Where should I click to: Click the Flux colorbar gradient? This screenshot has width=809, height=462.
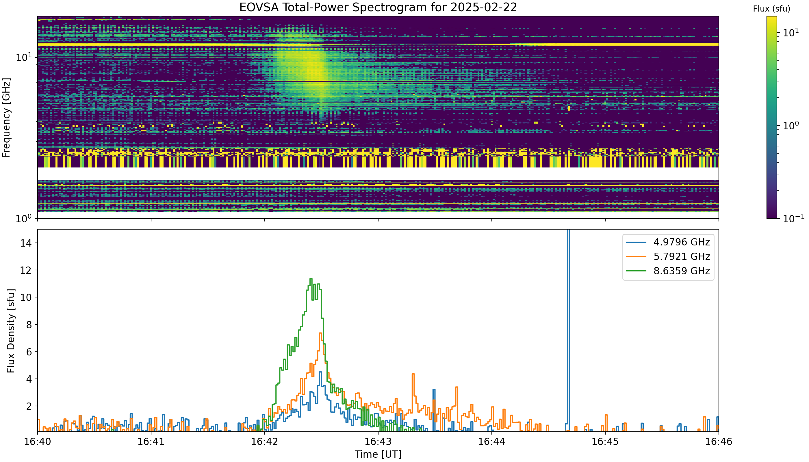click(x=772, y=118)
